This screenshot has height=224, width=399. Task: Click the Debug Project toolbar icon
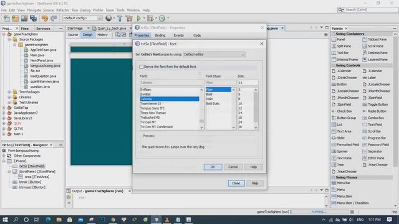coord(150,18)
